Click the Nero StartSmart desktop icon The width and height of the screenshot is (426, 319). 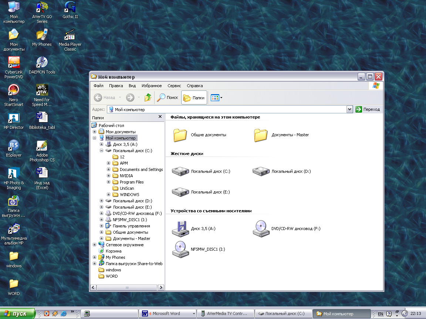[14, 95]
